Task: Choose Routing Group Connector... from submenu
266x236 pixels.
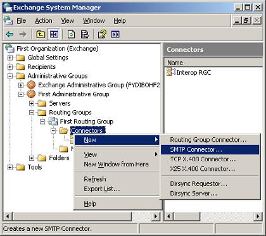Action: tap(210, 140)
